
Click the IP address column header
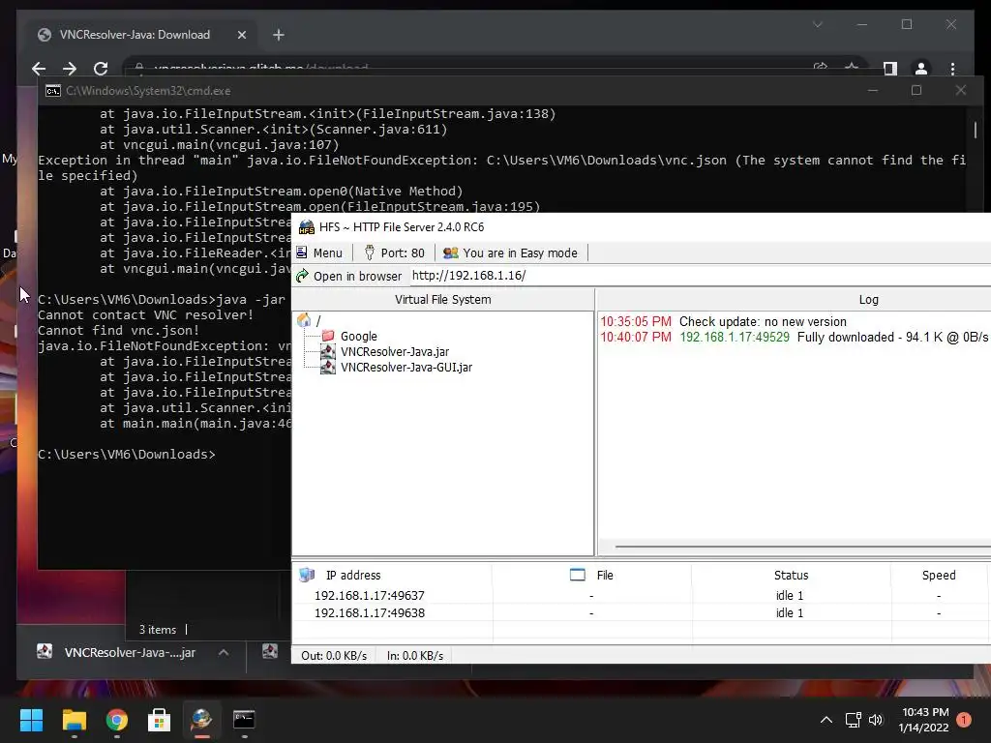tap(352, 575)
